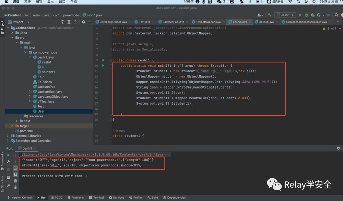Navigate down the stack trace arrow
The height and width of the screenshot is (201, 343).
coord(15,162)
